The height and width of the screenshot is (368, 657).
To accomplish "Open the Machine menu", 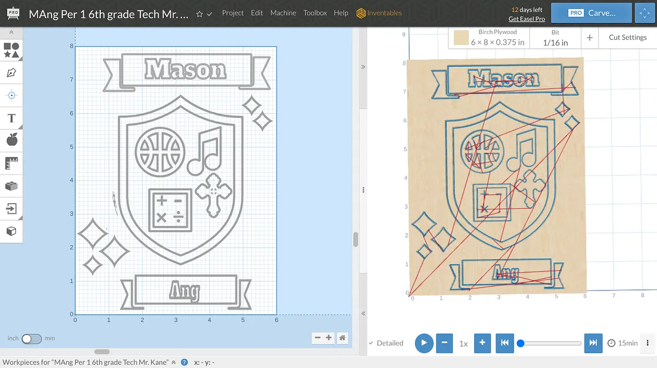I will point(283,13).
